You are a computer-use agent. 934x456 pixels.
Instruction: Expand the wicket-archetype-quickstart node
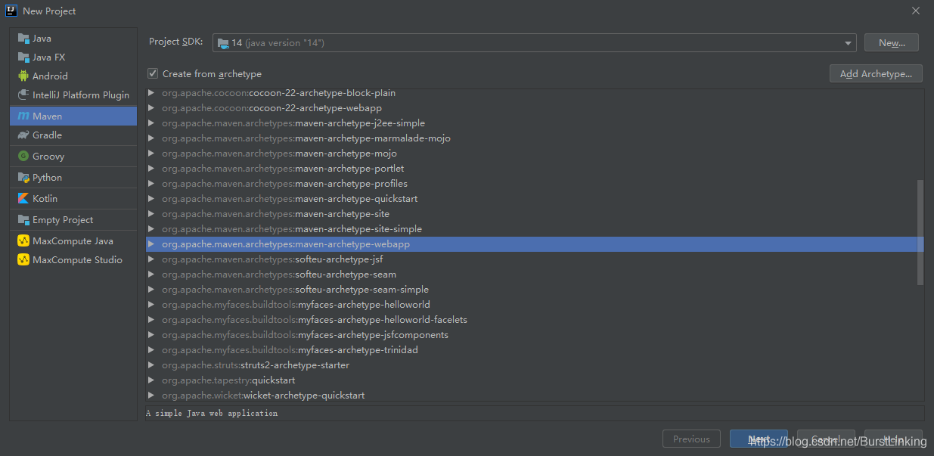[x=151, y=396]
